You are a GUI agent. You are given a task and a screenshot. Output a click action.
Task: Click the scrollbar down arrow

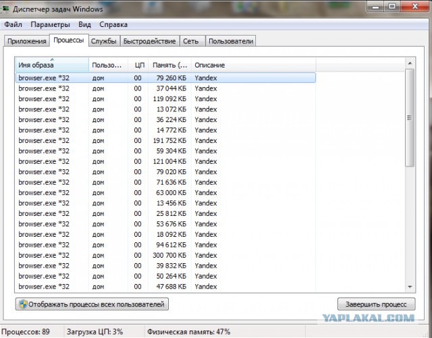click(x=410, y=287)
